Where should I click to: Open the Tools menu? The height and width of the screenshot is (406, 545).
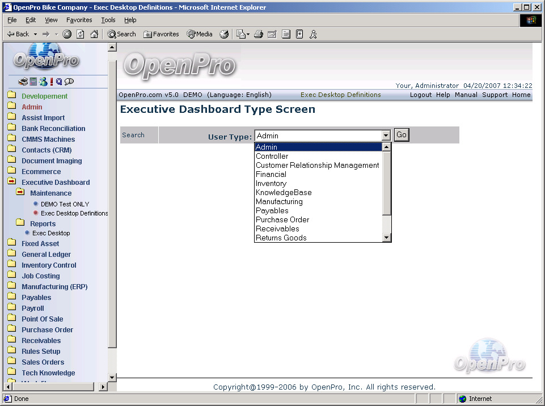pos(108,20)
